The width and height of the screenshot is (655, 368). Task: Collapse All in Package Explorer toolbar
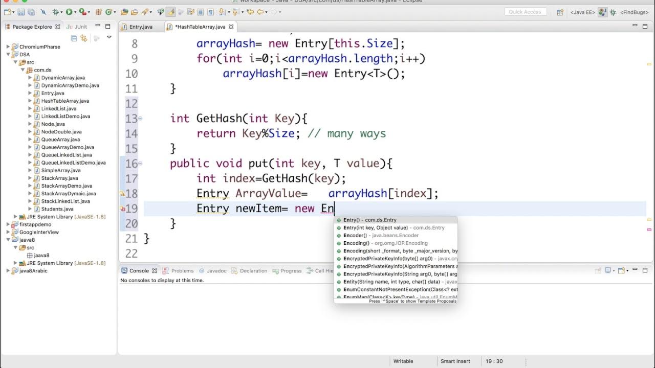coord(74,38)
